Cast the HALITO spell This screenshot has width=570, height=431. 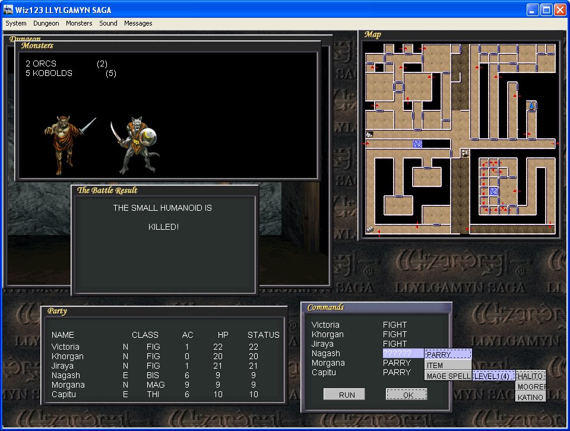point(531,376)
